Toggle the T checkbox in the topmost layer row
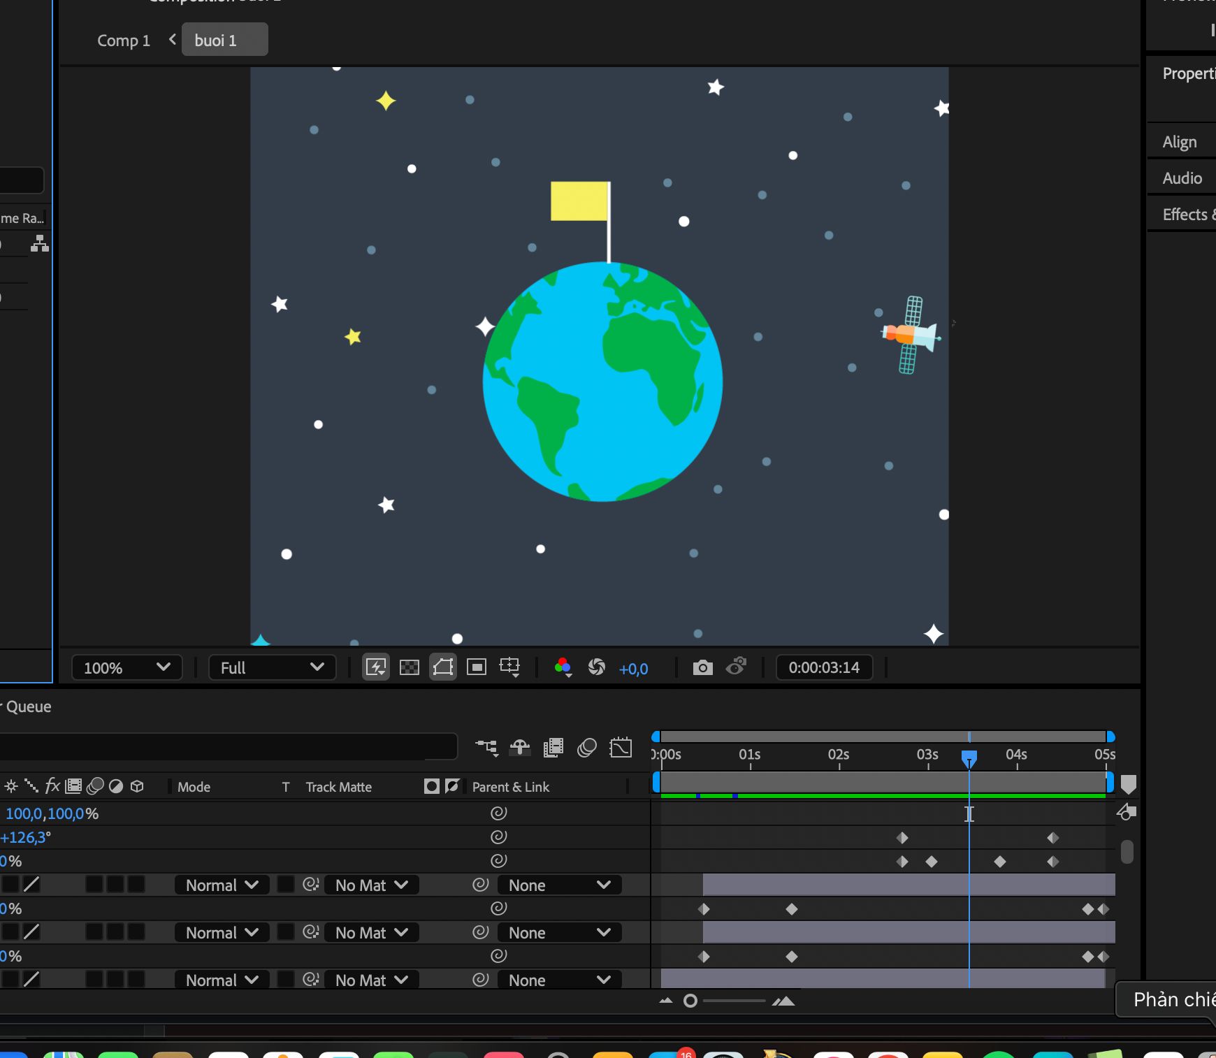Screen dimensions: 1216x1058 [x=286, y=885]
